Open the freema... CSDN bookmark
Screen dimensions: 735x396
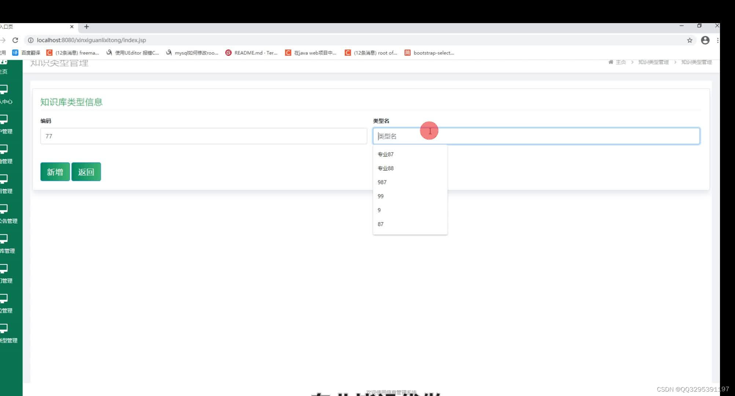click(x=73, y=53)
